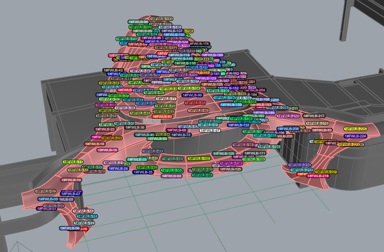Pick the teal 1#FWLB-96 label
This screenshot has height=252, width=384.
pyautogui.click(x=138, y=22)
